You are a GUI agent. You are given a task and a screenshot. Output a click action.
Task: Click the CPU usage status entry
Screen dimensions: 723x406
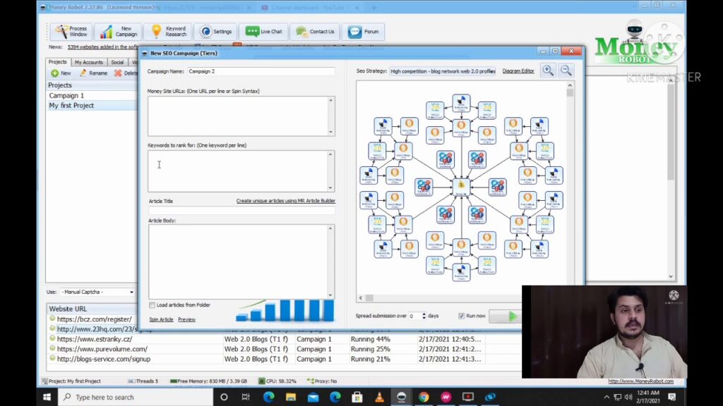(277, 381)
